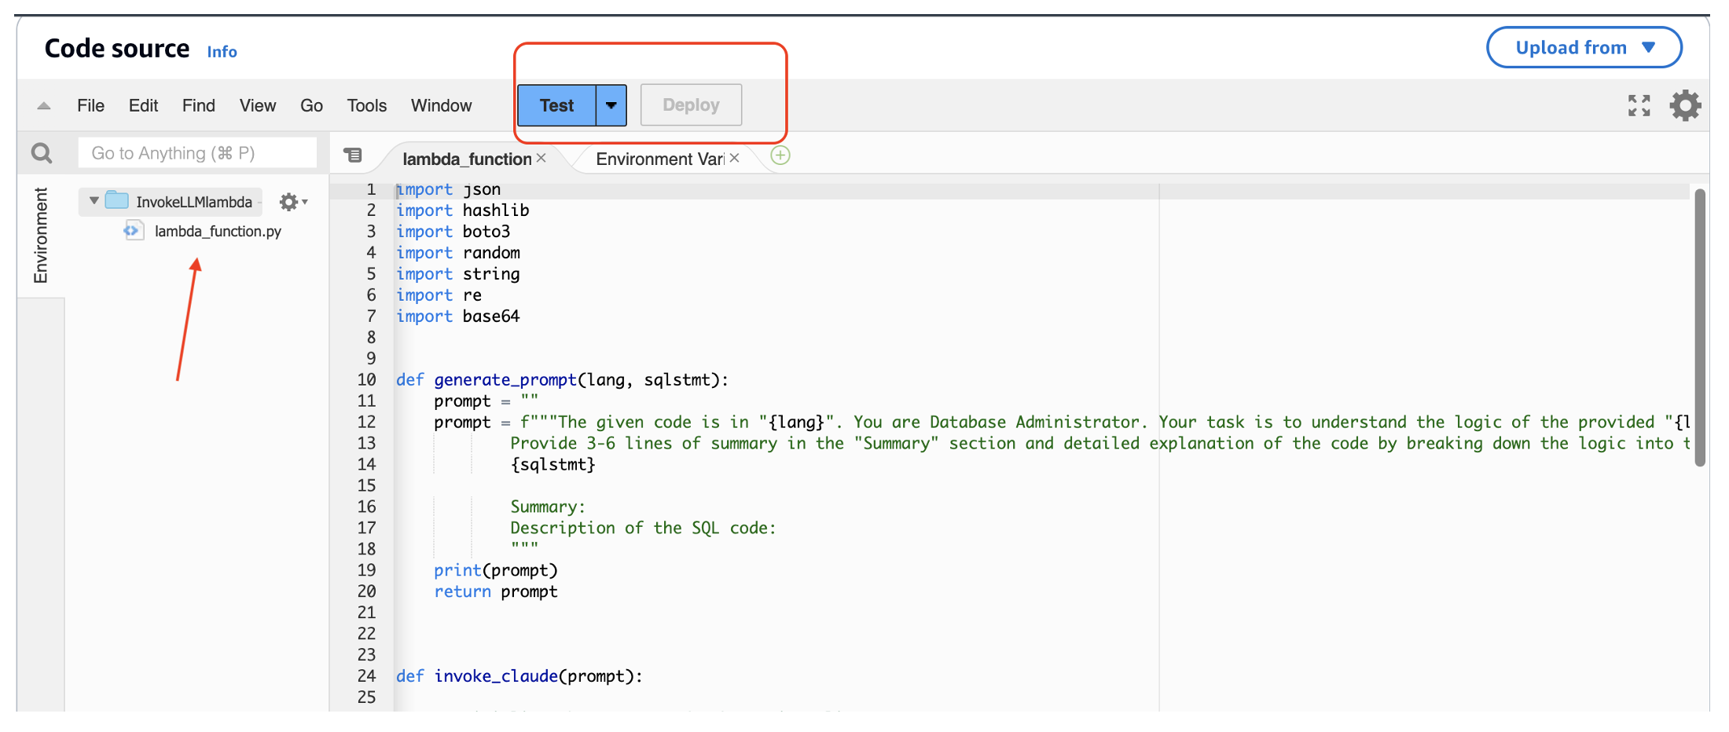Click the Deploy button
Image resolution: width=1729 pixels, height=732 pixels.
coord(691,104)
